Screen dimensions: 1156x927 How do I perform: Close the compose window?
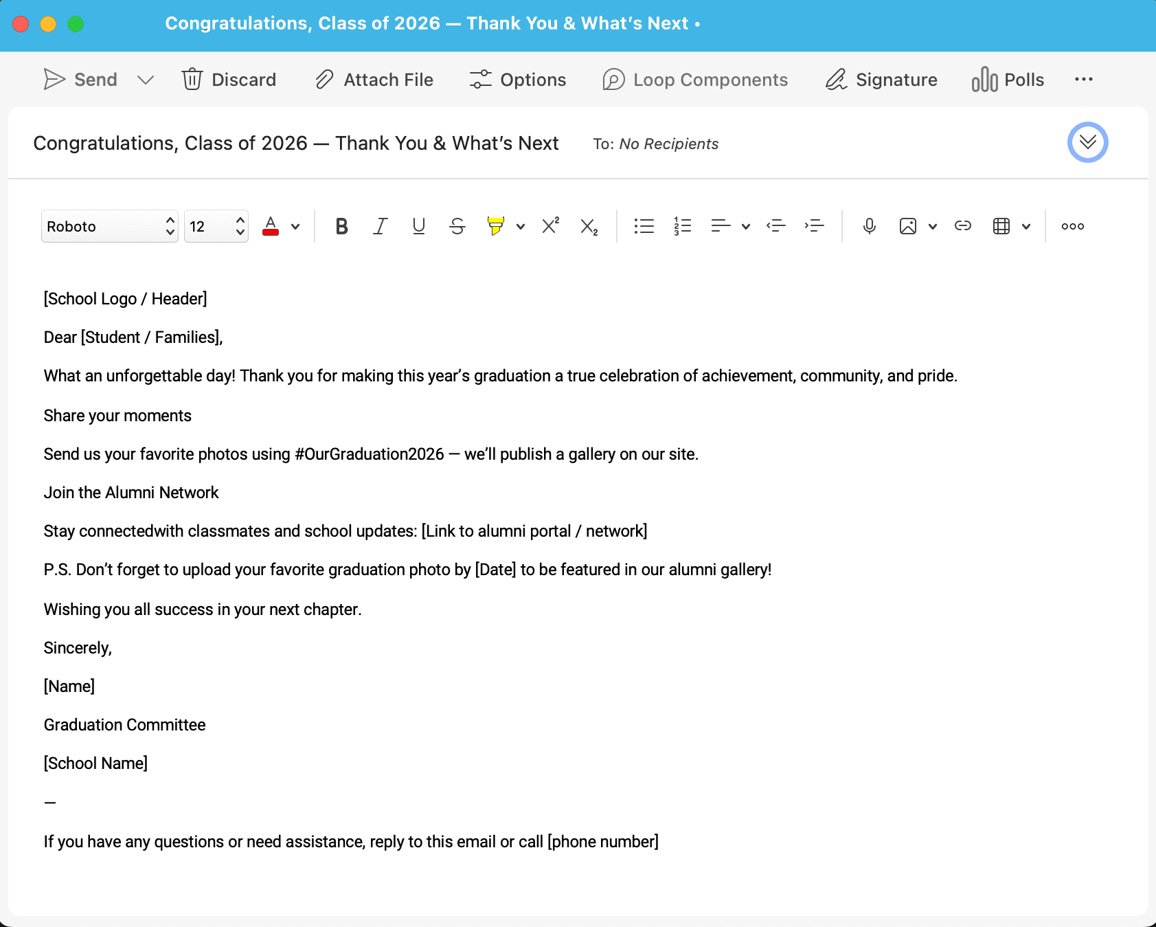click(21, 24)
